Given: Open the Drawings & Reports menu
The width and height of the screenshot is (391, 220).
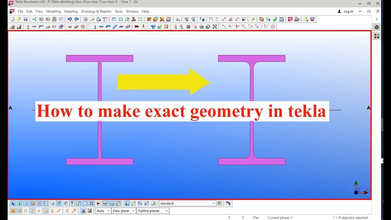Looking at the screenshot, I should pyautogui.click(x=96, y=11).
